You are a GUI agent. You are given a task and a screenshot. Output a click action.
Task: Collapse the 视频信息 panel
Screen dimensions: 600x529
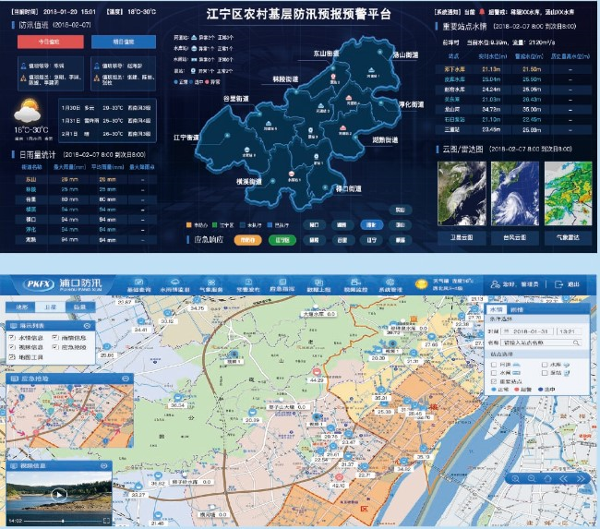[x=104, y=466]
